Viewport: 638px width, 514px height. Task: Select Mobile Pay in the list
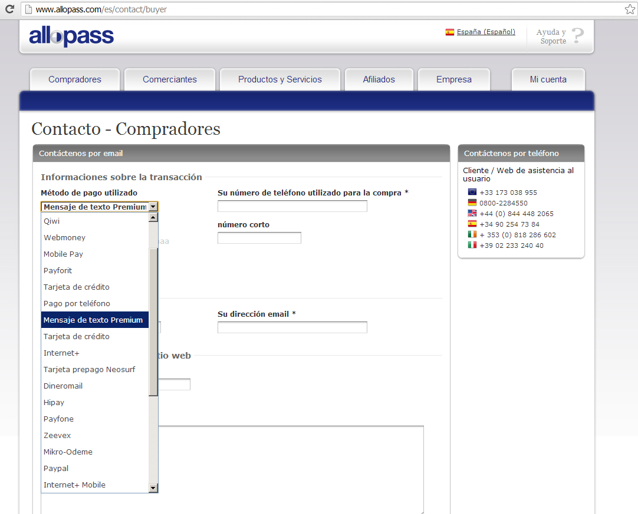[x=95, y=254]
